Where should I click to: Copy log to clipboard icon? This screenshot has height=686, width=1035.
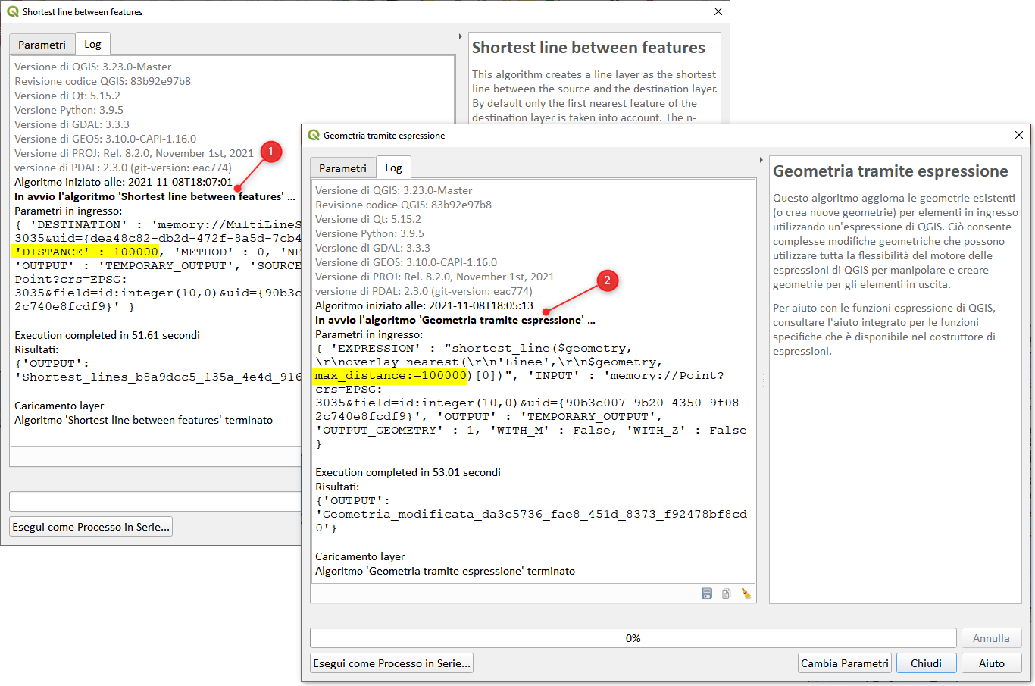click(727, 594)
